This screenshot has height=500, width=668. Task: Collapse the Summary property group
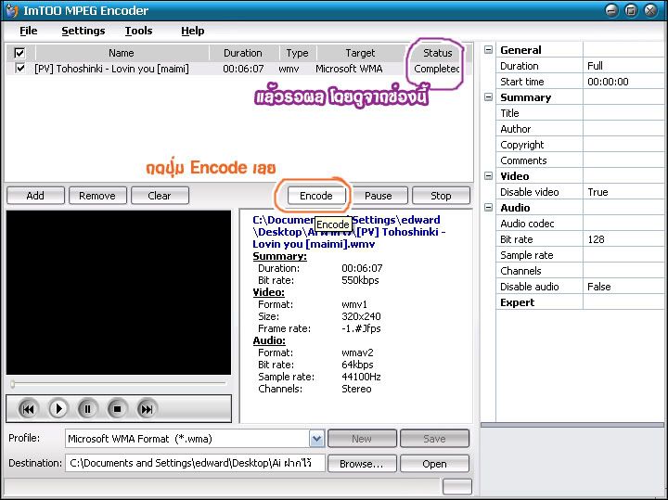coord(488,97)
